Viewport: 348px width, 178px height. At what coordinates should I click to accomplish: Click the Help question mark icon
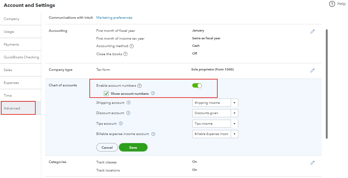coord(332,4)
